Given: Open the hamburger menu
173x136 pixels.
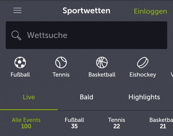Looking at the screenshot, I should [17, 10].
